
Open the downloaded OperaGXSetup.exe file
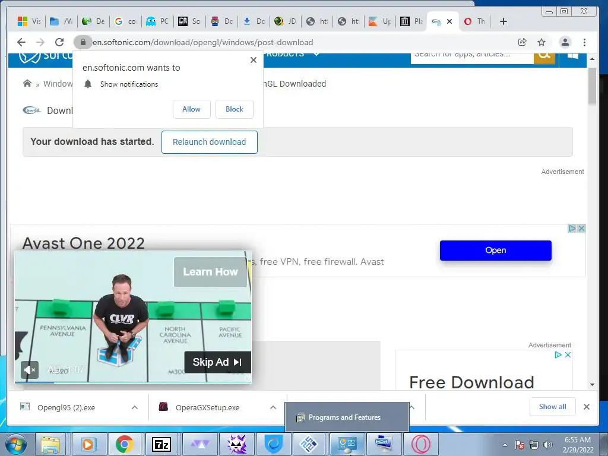207,407
